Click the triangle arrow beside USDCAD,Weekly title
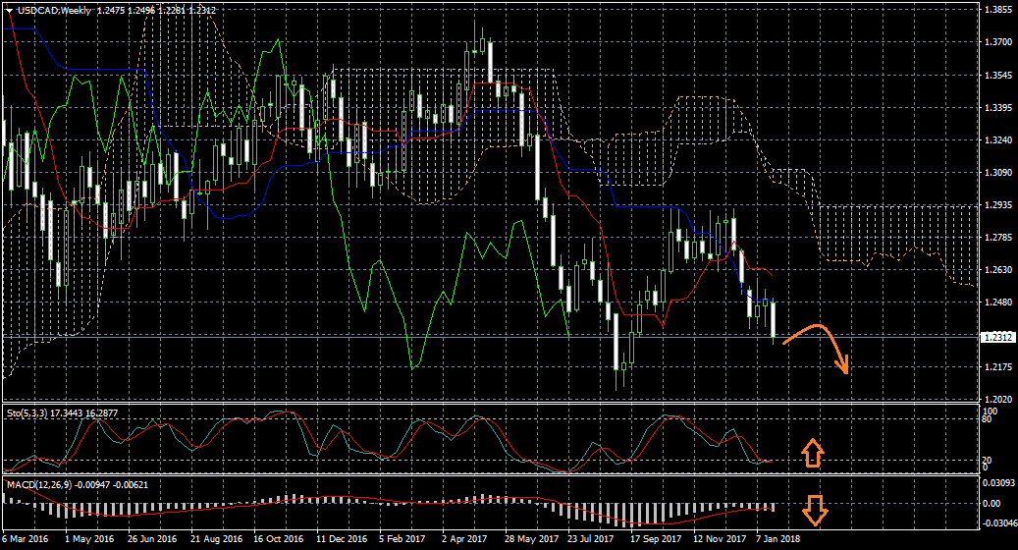The width and height of the screenshot is (1018, 550). click(x=9, y=10)
